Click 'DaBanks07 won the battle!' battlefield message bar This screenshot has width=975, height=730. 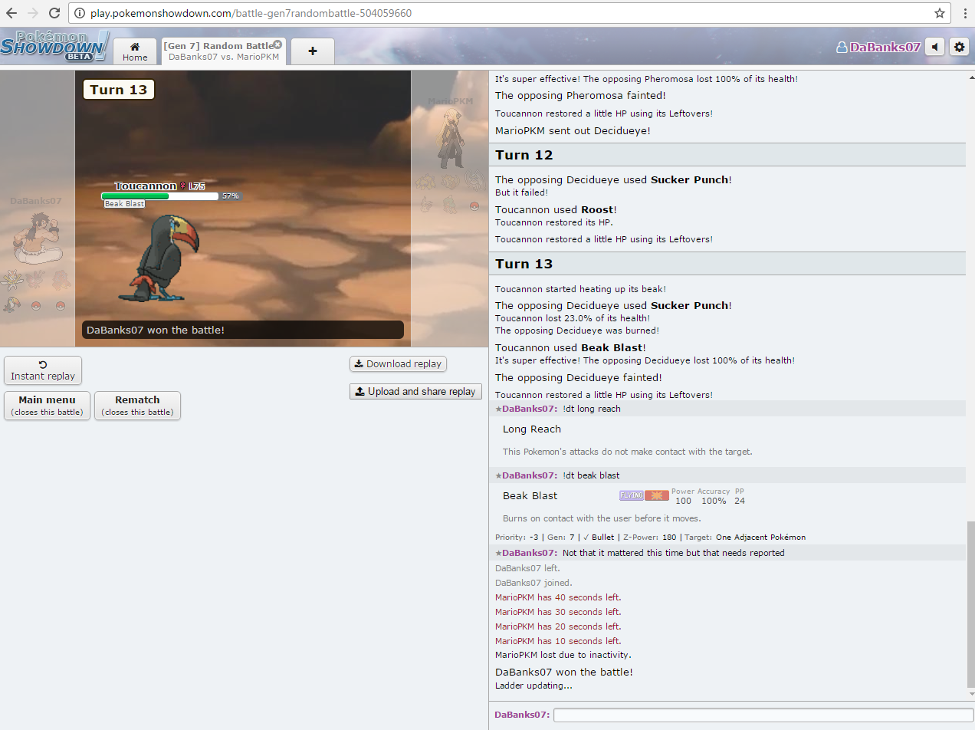243,330
